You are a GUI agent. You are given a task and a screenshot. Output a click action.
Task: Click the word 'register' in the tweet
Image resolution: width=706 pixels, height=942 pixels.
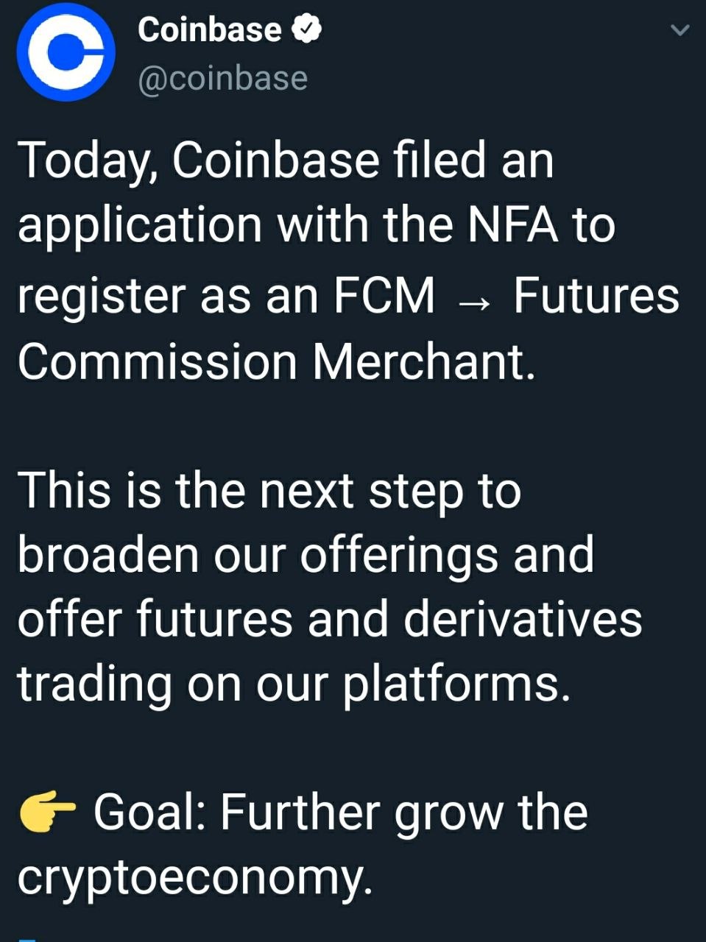point(102,297)
